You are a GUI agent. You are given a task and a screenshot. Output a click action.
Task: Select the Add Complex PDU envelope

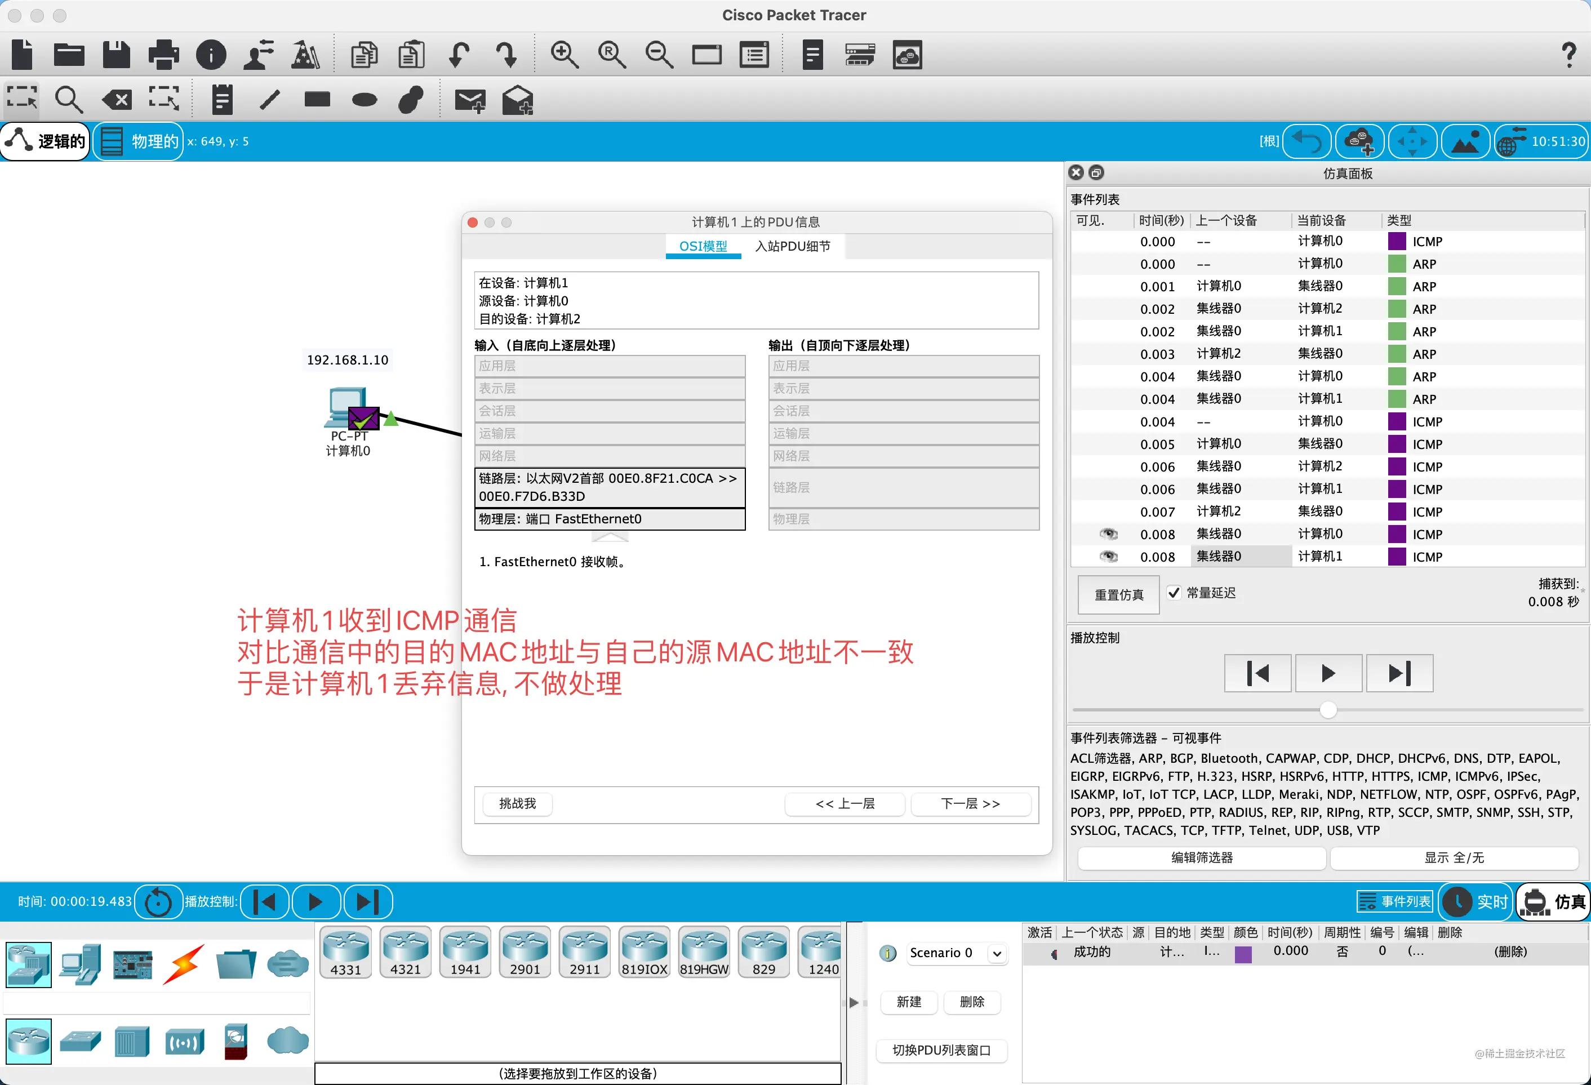pyautogui.click(x=518, y=101)
